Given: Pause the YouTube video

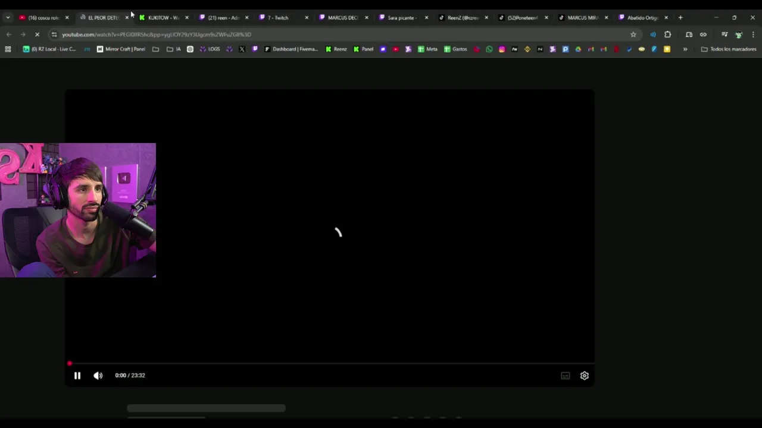Looking at the screenshot, I should click(77, 376).
